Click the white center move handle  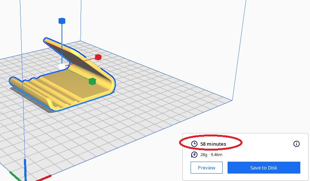pyautogui.click(x=62, y=67)
